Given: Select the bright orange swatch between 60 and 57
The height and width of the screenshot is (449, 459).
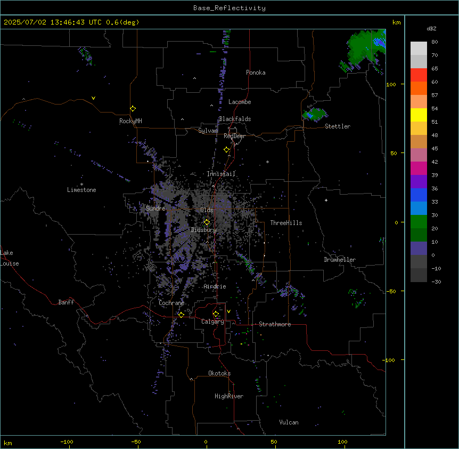Looking at the screenshot, I should click(x=419, y=88).
